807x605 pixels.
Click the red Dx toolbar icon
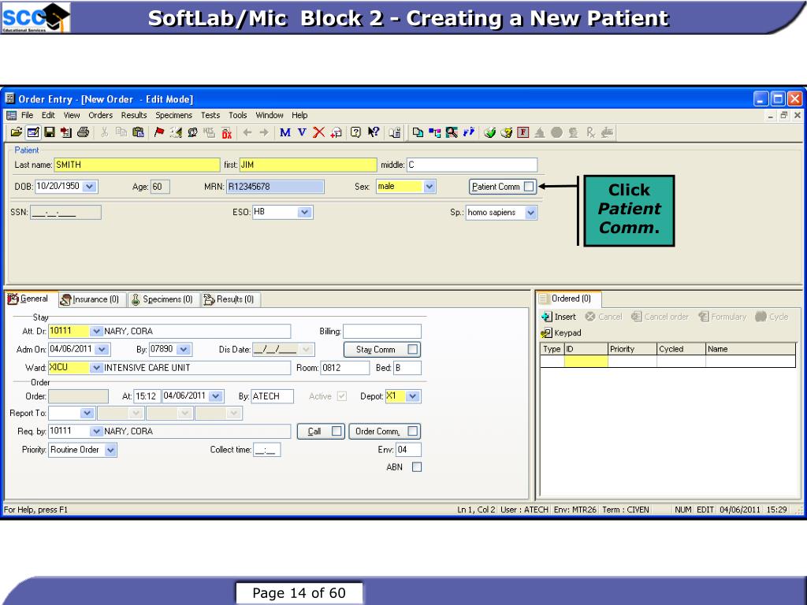point(226,132)
